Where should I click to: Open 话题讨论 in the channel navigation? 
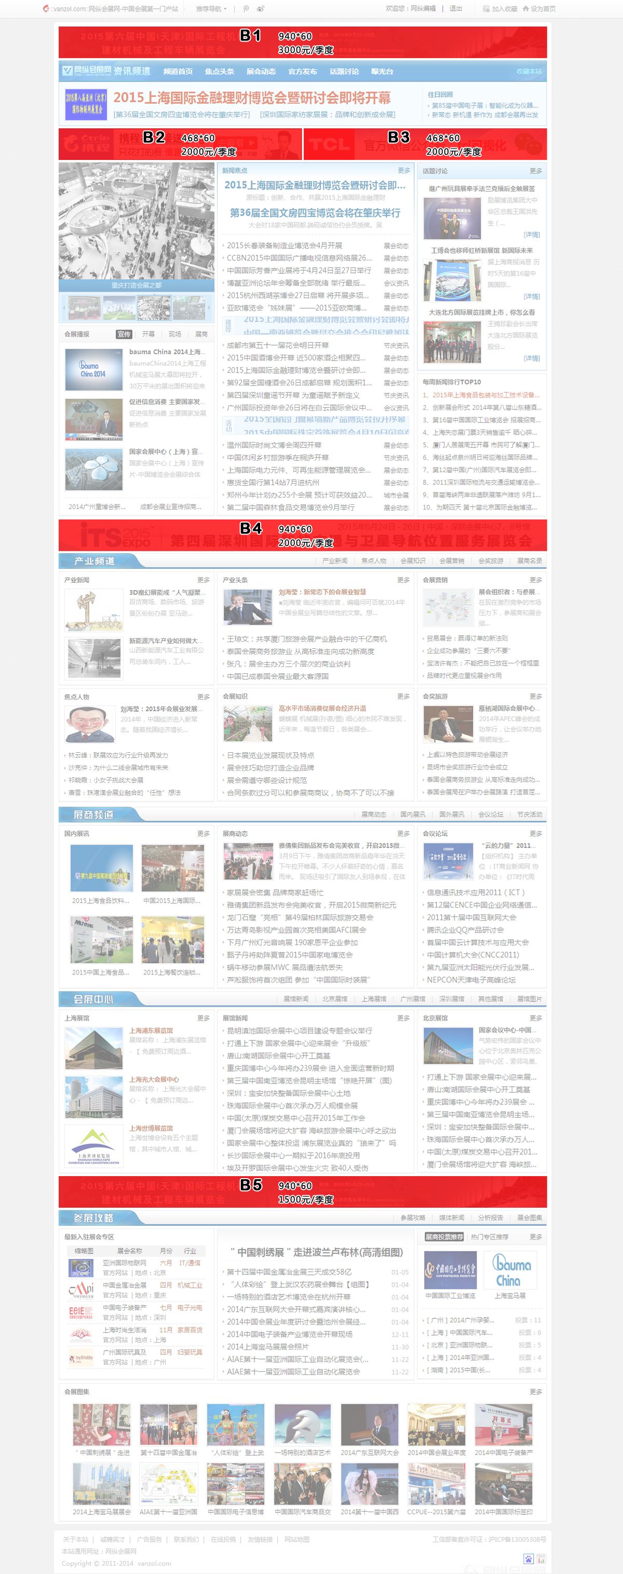(345, 72)
